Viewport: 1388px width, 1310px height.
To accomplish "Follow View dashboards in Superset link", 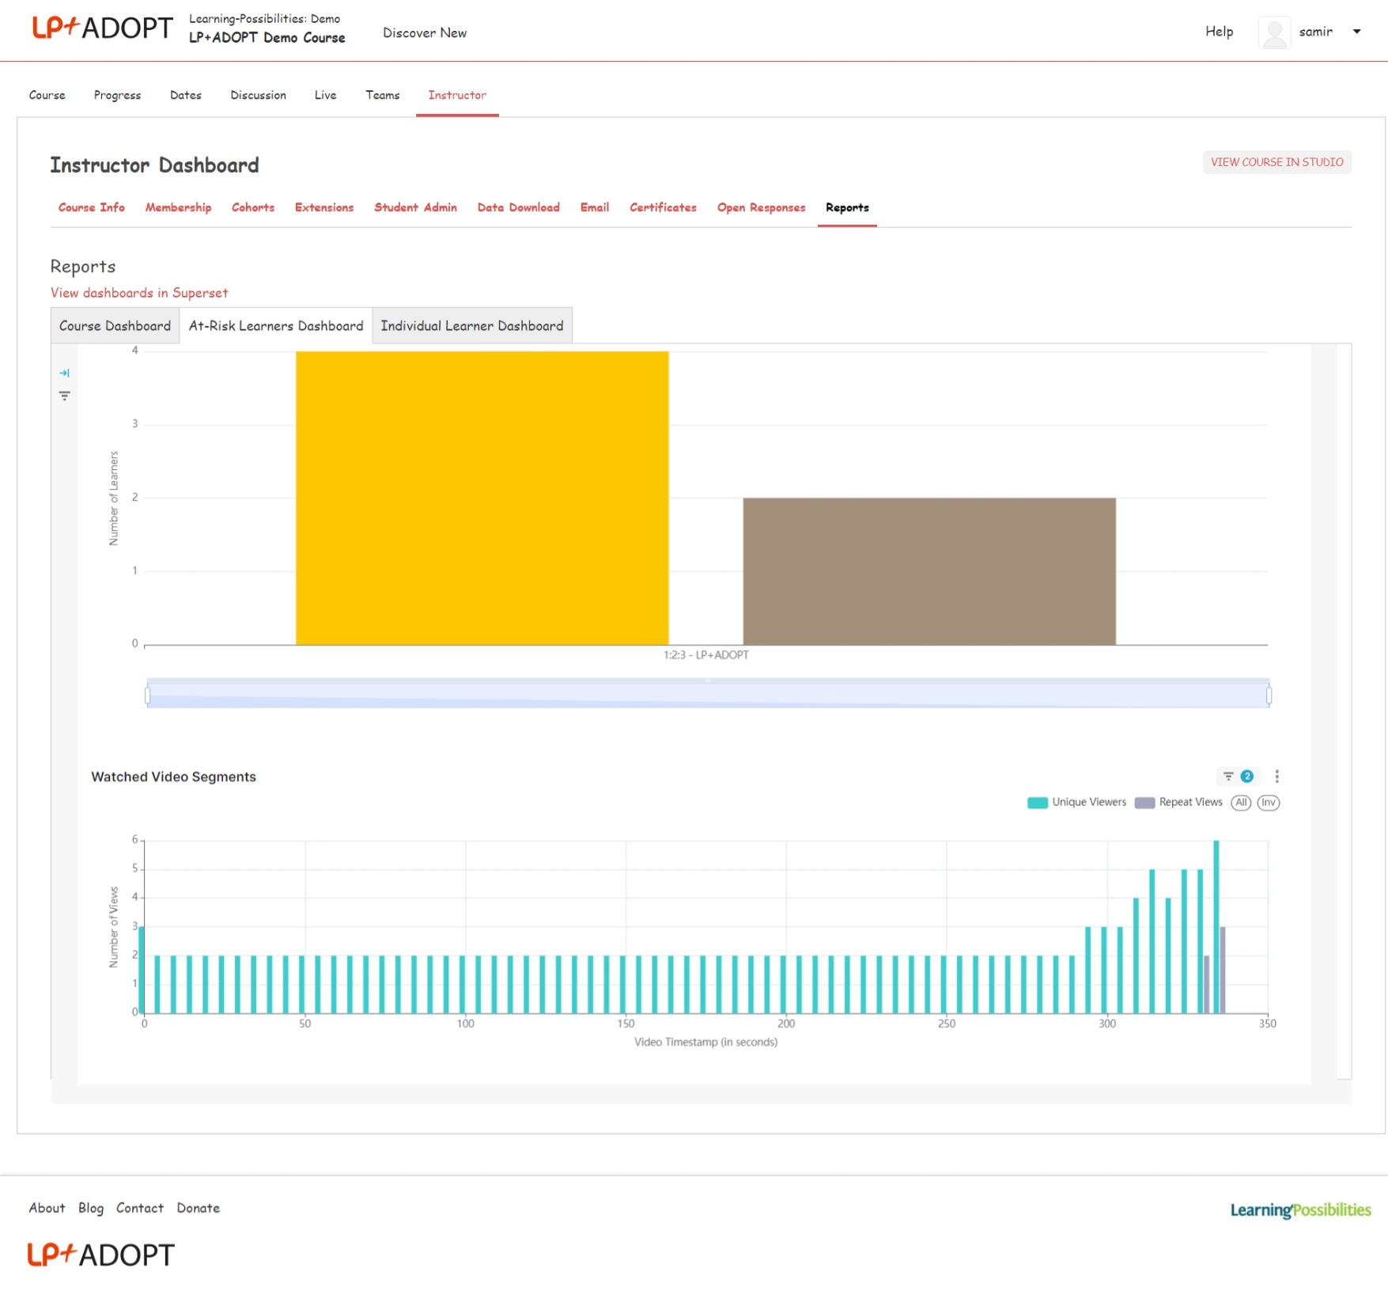I will coord(139,293).
